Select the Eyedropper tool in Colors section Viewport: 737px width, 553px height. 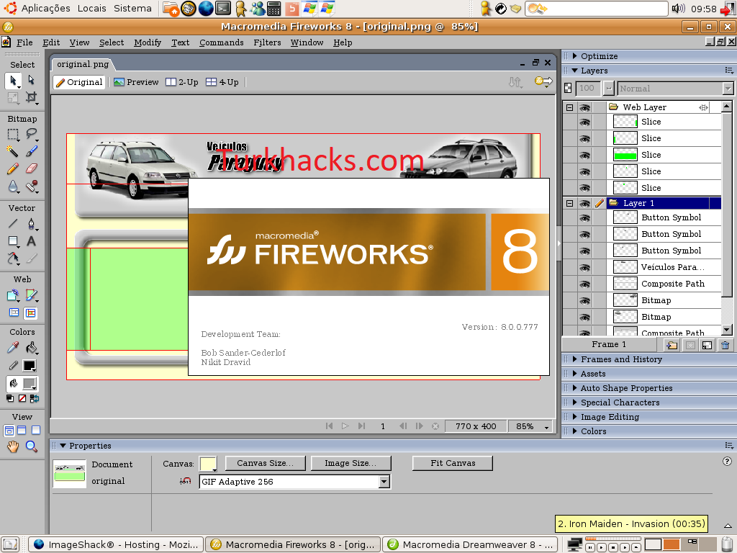13,348
